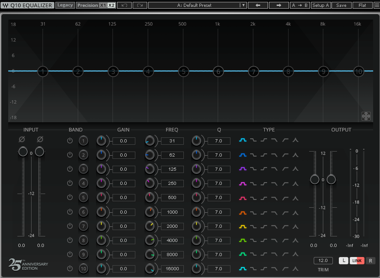Toggle power for band 1

tap(70, 141)
